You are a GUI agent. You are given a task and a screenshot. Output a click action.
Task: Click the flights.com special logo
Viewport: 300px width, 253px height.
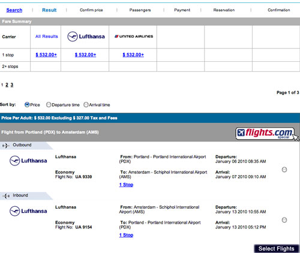click(x=265, y=133)
